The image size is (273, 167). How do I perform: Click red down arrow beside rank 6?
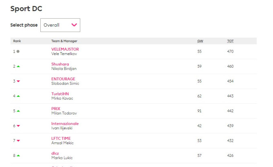point(18,126)
